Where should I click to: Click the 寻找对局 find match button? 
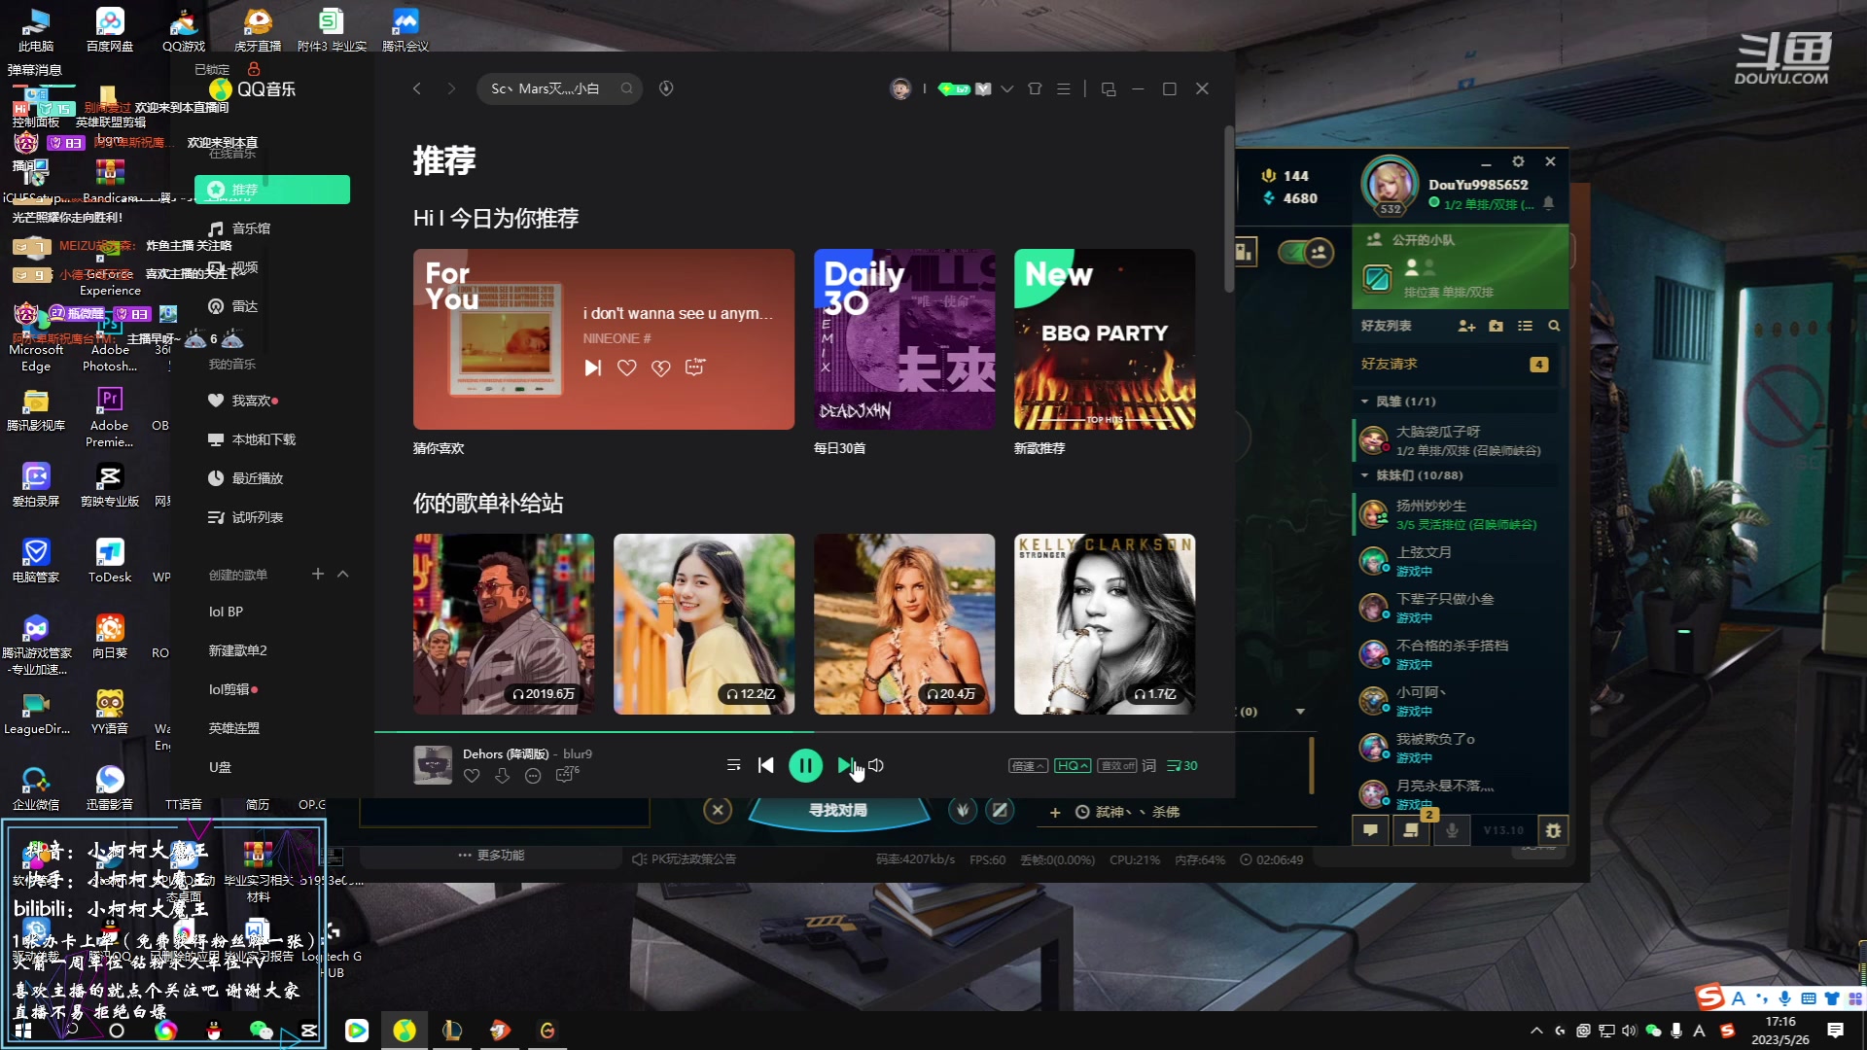click(838, 811)
